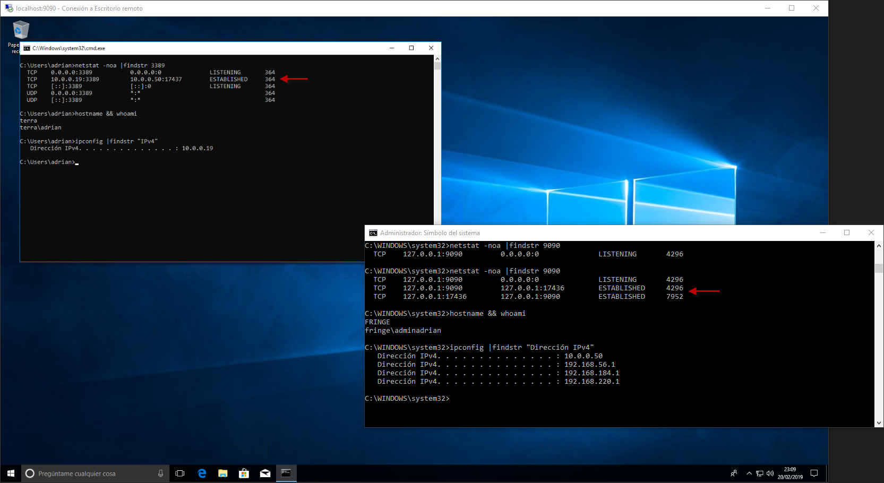Viewport: 884px width, 483px height.
Task: Click the '192.168.184.1' IPv4 address
Action: 592,373
